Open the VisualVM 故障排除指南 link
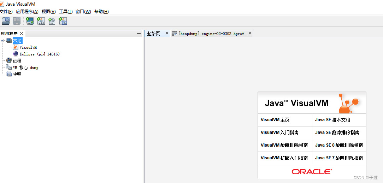Image resolution: width=383 pixels, height=183 pixels. tap(284, 145)
